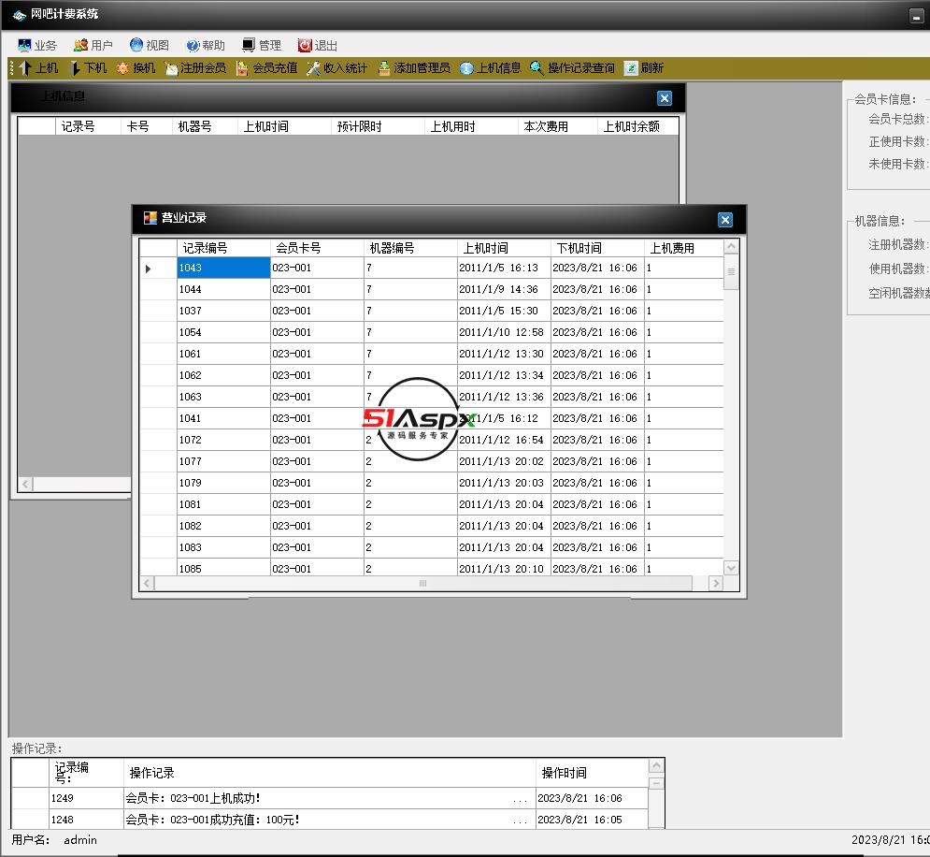The height and width of the screenshot is (857, 930).
Task: Open the 视图 menu
Action: [150, 45]
